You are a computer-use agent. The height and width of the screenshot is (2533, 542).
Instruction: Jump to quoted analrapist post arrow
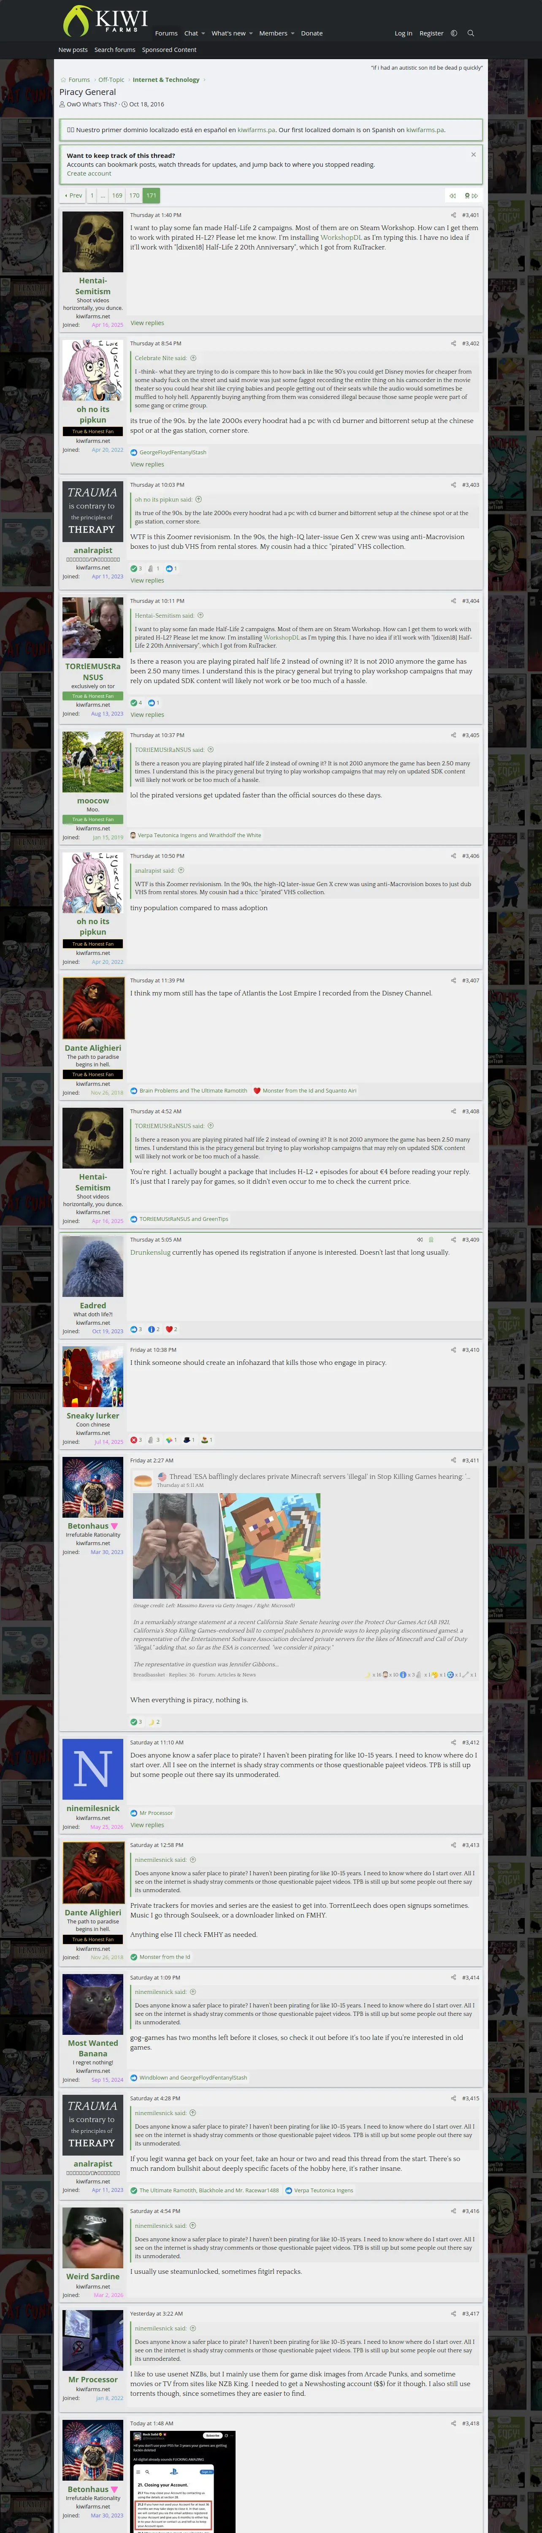tap(181, 870)
